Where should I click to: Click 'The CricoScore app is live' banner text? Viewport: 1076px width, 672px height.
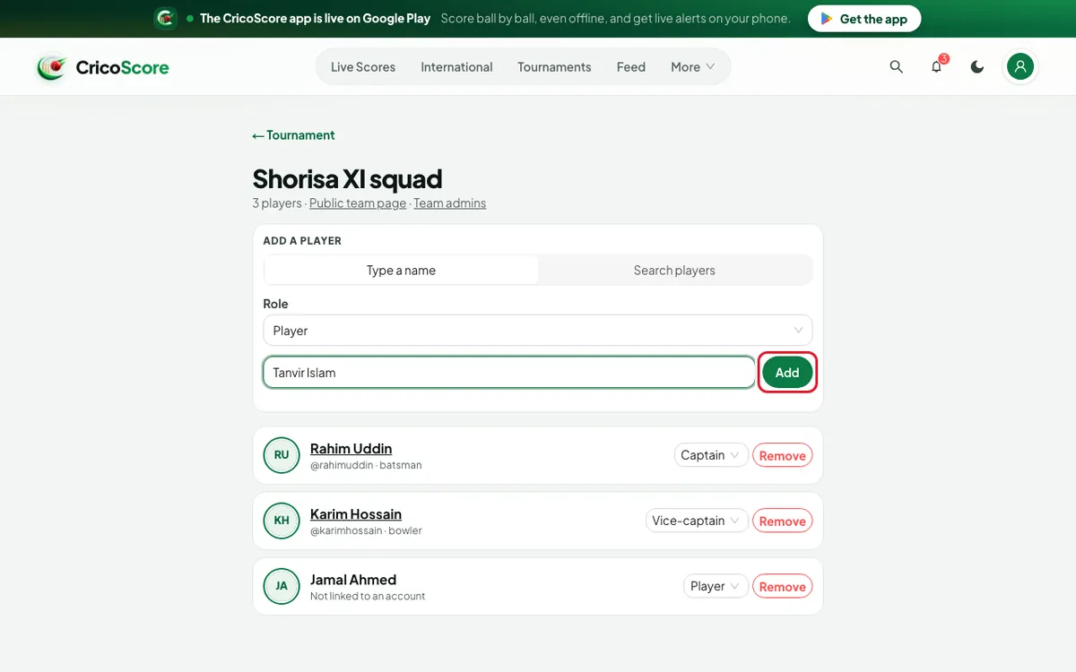tap(315, 19)
